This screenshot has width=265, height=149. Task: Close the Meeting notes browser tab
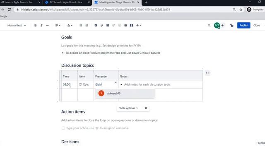coord(138,2)
